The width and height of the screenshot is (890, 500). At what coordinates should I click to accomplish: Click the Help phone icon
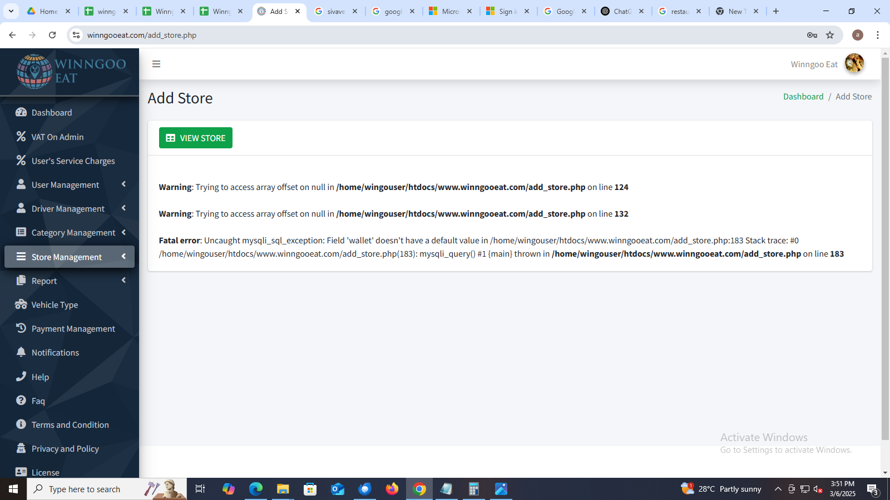click(21, 376)
